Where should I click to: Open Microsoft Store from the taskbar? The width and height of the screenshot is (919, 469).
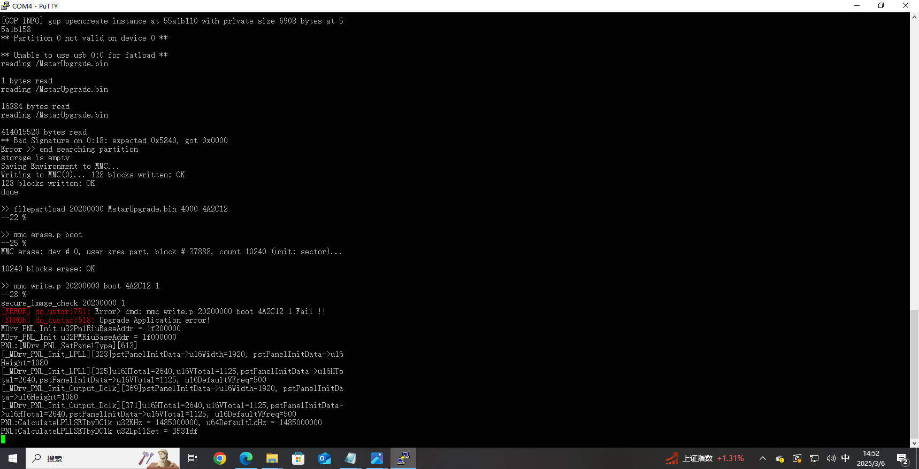pyautogui.click(x=298, y=458)
